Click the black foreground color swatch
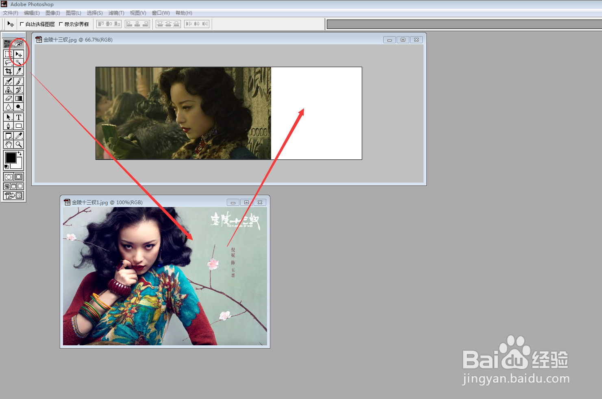The height and width of the screenshot is (399, 602). click(x=11, y=157)
